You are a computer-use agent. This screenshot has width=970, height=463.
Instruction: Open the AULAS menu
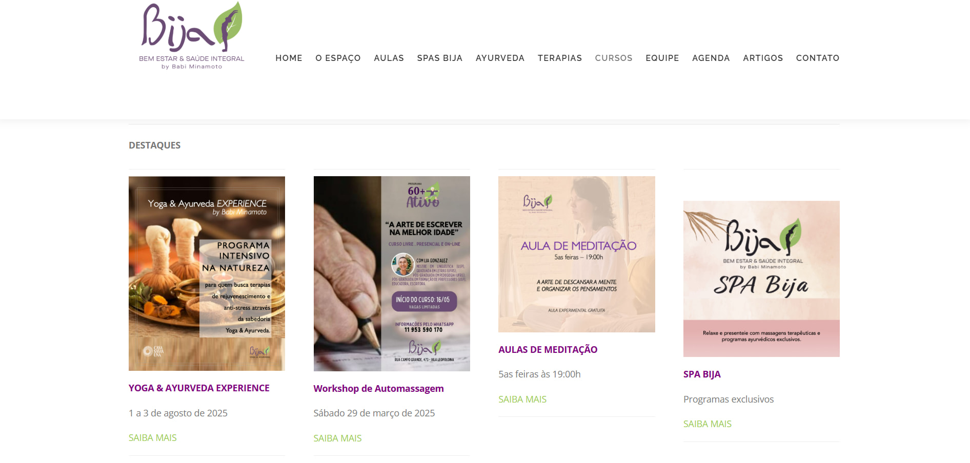click(389, 58)
